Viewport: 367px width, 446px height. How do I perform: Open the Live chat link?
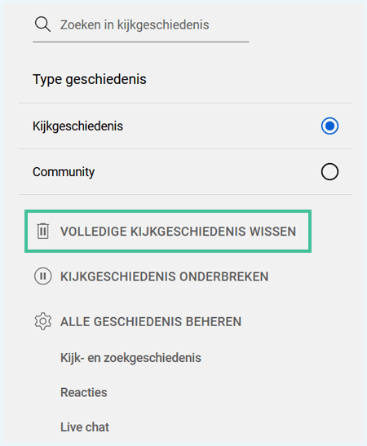coord(85,427)
